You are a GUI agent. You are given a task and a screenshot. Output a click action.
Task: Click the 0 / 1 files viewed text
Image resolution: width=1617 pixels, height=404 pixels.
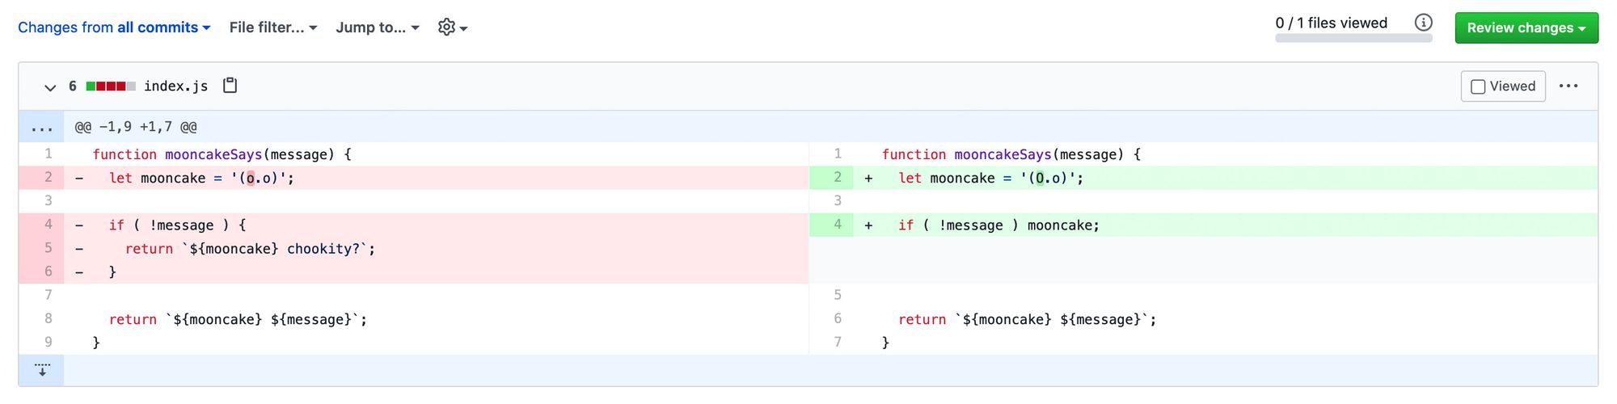point(1332,23)
